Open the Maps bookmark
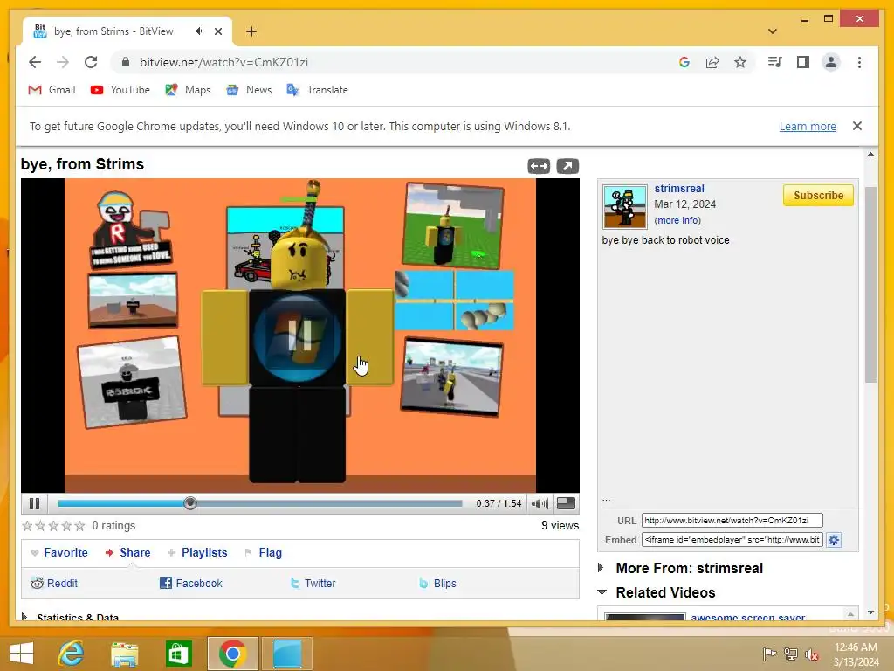894x671 pixels. pos(188,90)
